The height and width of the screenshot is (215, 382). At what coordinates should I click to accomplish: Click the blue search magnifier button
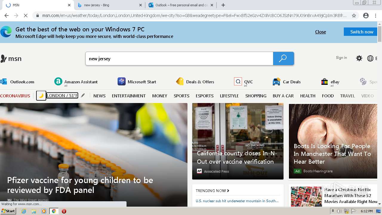(x=283, y=59)
